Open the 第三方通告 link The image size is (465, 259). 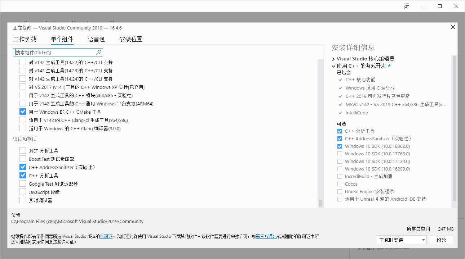pyautogui.click(x=266, y=236)
